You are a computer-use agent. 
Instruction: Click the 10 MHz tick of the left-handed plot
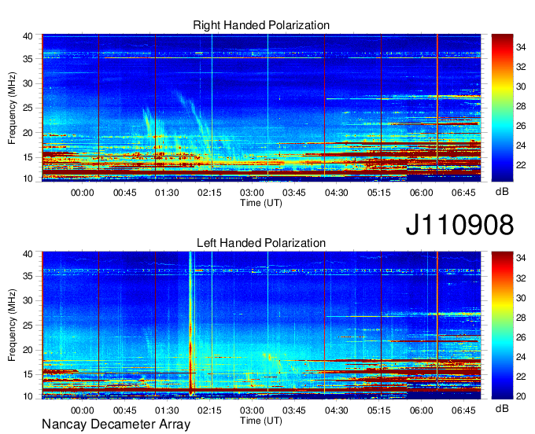tap(28, 396)
